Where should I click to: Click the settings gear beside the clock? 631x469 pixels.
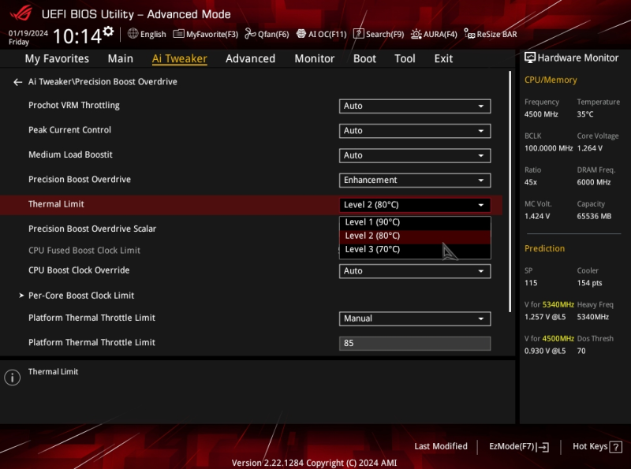click(108, 32)
